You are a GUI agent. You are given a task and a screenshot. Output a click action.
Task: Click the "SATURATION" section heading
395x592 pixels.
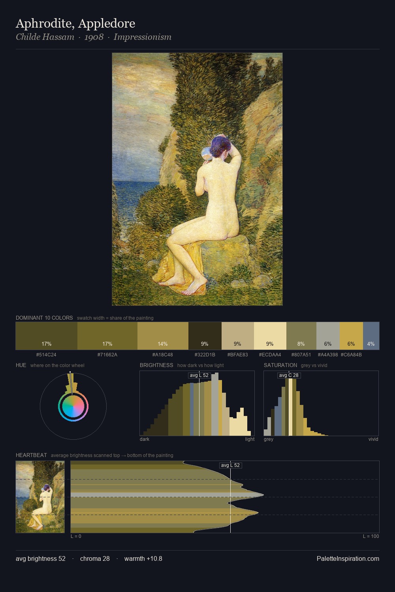pyautogui.click(x=280, y=365)
